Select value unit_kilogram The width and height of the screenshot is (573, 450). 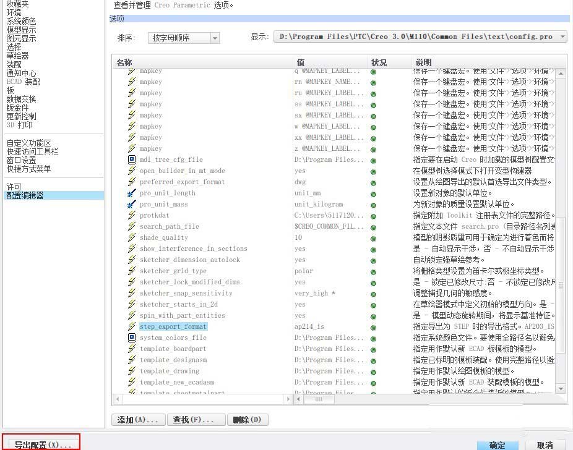pos(319,204)
